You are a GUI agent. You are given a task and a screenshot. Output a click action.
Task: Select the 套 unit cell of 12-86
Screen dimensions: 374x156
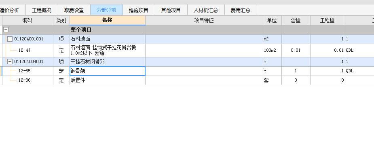click(272, 80)
